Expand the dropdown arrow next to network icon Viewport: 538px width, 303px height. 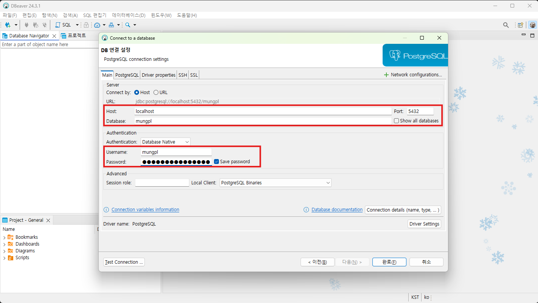coord(118,25)
